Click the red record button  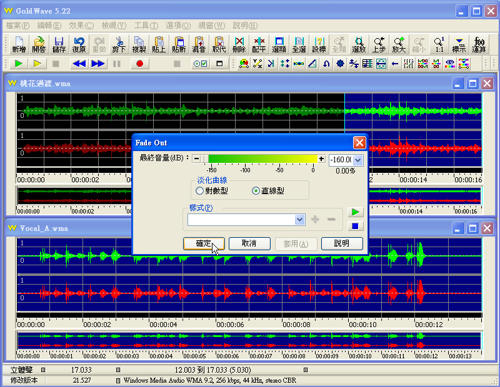point(139,64)
